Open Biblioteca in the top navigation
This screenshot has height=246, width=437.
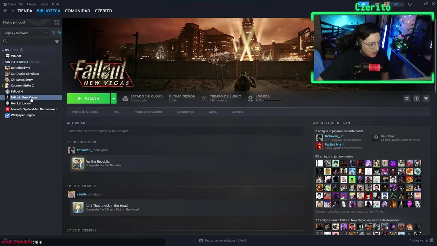click(x=48, y=11)
